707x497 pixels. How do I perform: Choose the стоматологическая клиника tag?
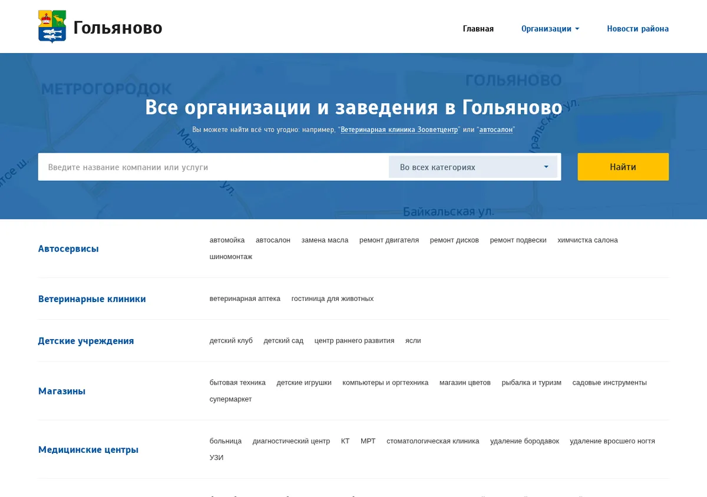click(x=433, y=441)
